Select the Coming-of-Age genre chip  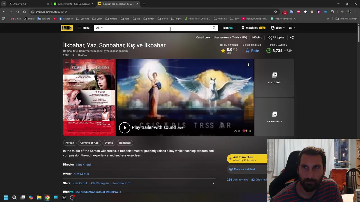click(89, 143)
